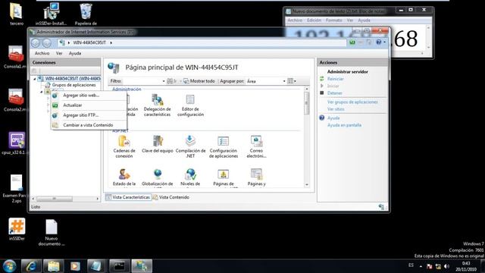Open Páginas de errores icon

[224, 174]
